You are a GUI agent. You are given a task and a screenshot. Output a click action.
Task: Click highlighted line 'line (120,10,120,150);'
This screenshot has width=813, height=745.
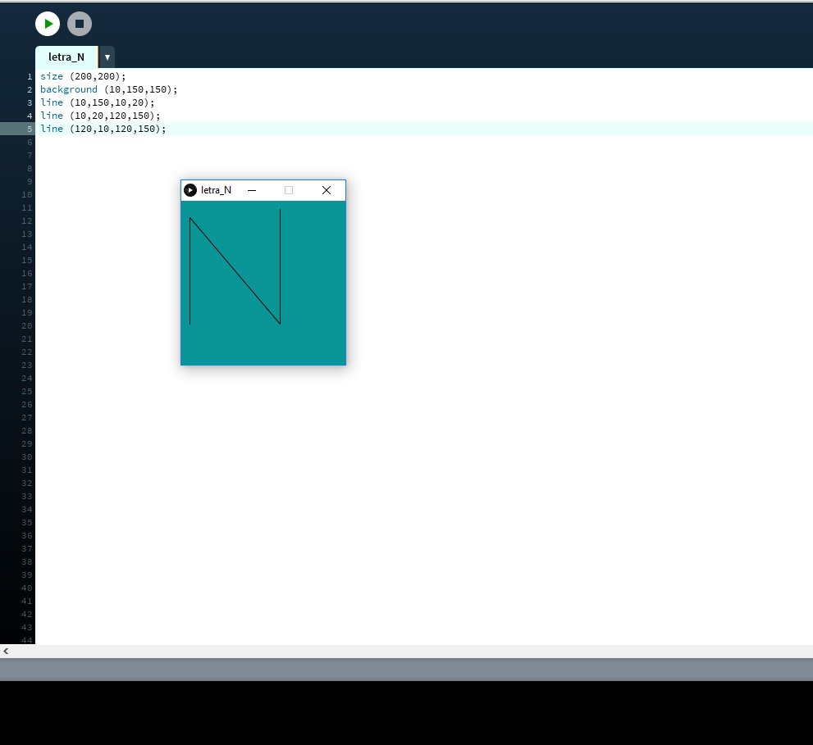pyautogui.click(x=103, y=129)
